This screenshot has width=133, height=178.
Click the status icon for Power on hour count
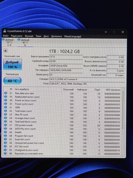(6, 100)
